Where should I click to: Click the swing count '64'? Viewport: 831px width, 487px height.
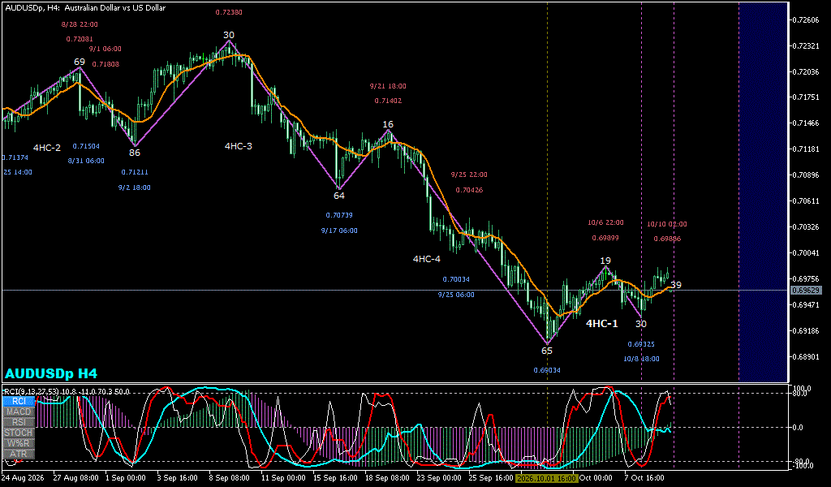(339, 196)
